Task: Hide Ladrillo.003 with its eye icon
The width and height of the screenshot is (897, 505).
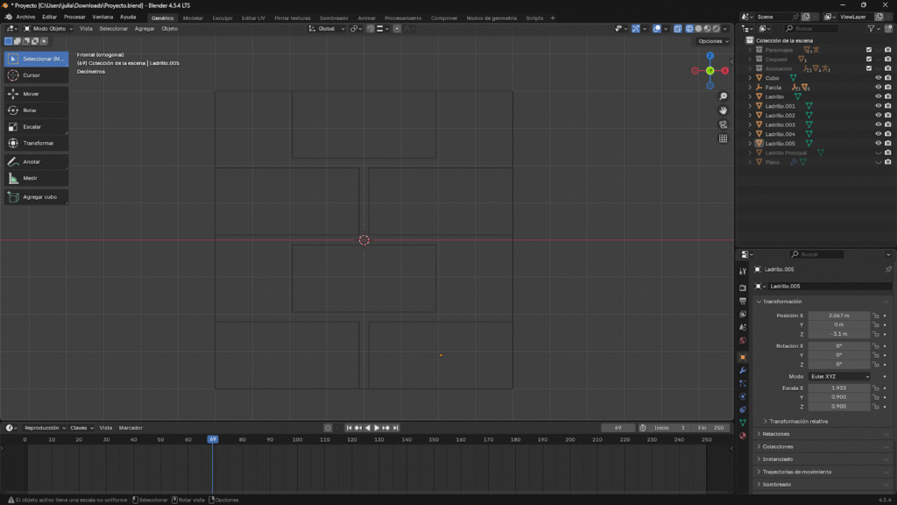Action: click(878, 124)
